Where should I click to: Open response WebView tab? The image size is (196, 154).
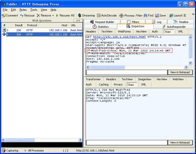pos(178,79)
